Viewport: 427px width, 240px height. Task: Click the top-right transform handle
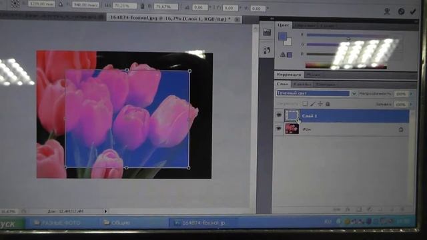189,71
